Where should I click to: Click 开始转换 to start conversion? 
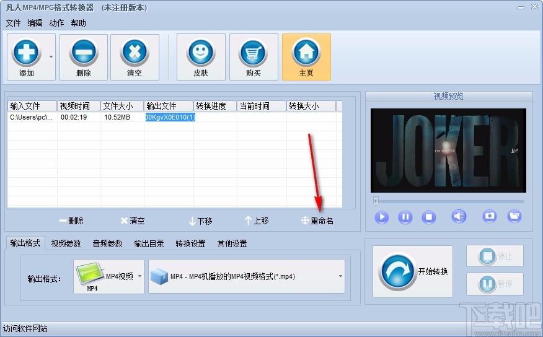pyautogui.click(x=413, y=271)
